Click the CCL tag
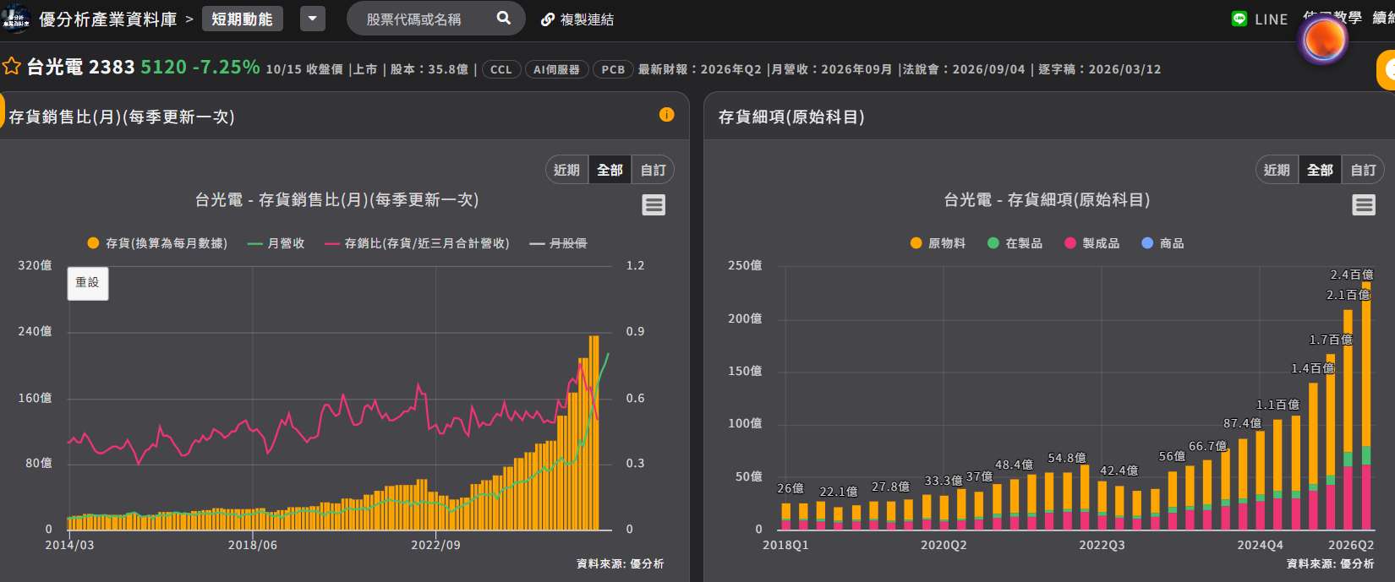1395x582 pixels. [x=501, y=69]
